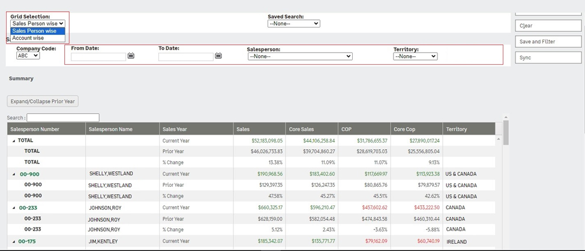This screenshot has width=585, height=251.
Task: Click total % change 13.38% cell
Action: 275,162
